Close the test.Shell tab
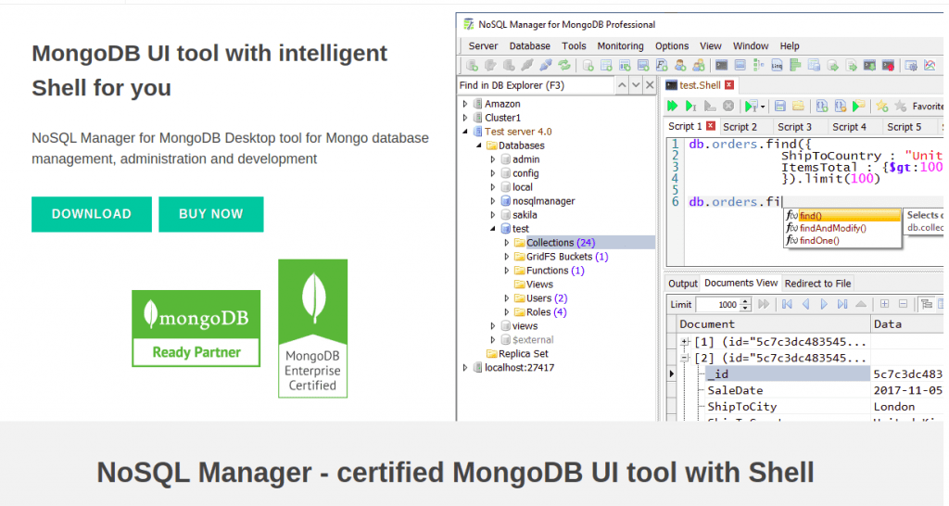Image resolution: width=949 pixels, height=506 pixels. [x=729, y=85]
